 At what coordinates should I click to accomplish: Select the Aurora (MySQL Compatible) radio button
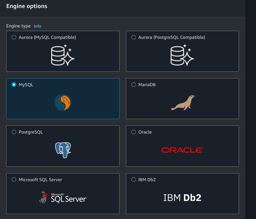click(x=14, y=37)
